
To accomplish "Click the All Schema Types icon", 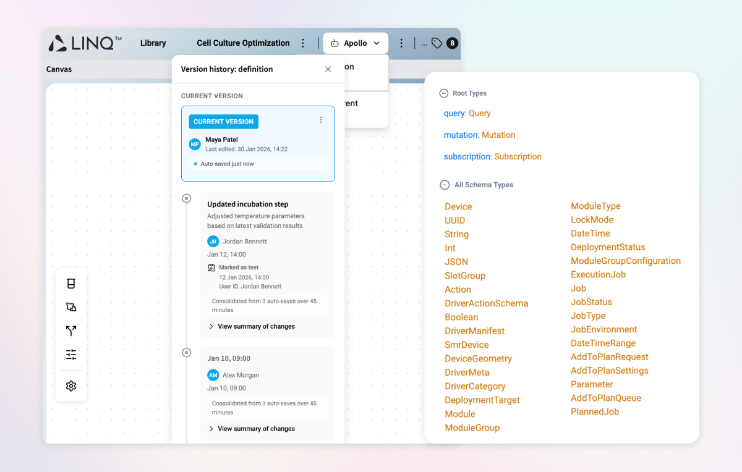I will click(x=444, y=185).
